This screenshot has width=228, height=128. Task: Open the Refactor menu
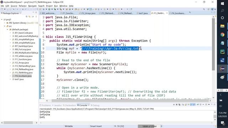coord(22,6)
